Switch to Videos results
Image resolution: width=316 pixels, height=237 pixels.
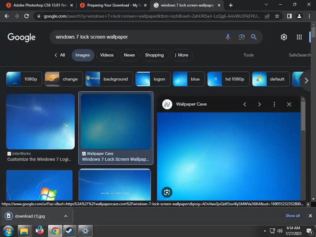(107, 55)
